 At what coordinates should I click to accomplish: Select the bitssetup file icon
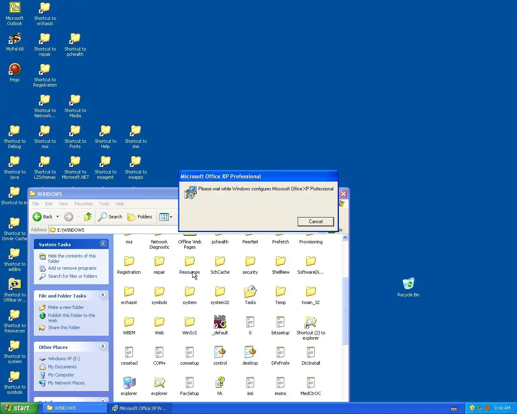point(280,325)
